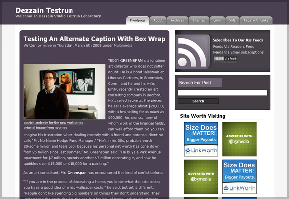Click the Welcome To Dezzain Studio tagline

pyautogui.click(x=58, y=16)
